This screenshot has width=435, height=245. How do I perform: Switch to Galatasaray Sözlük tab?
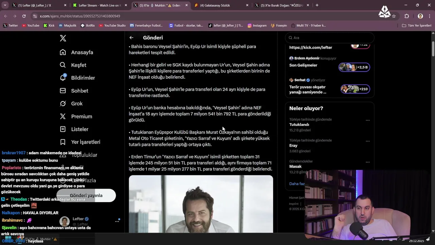(x=221, y=5)
